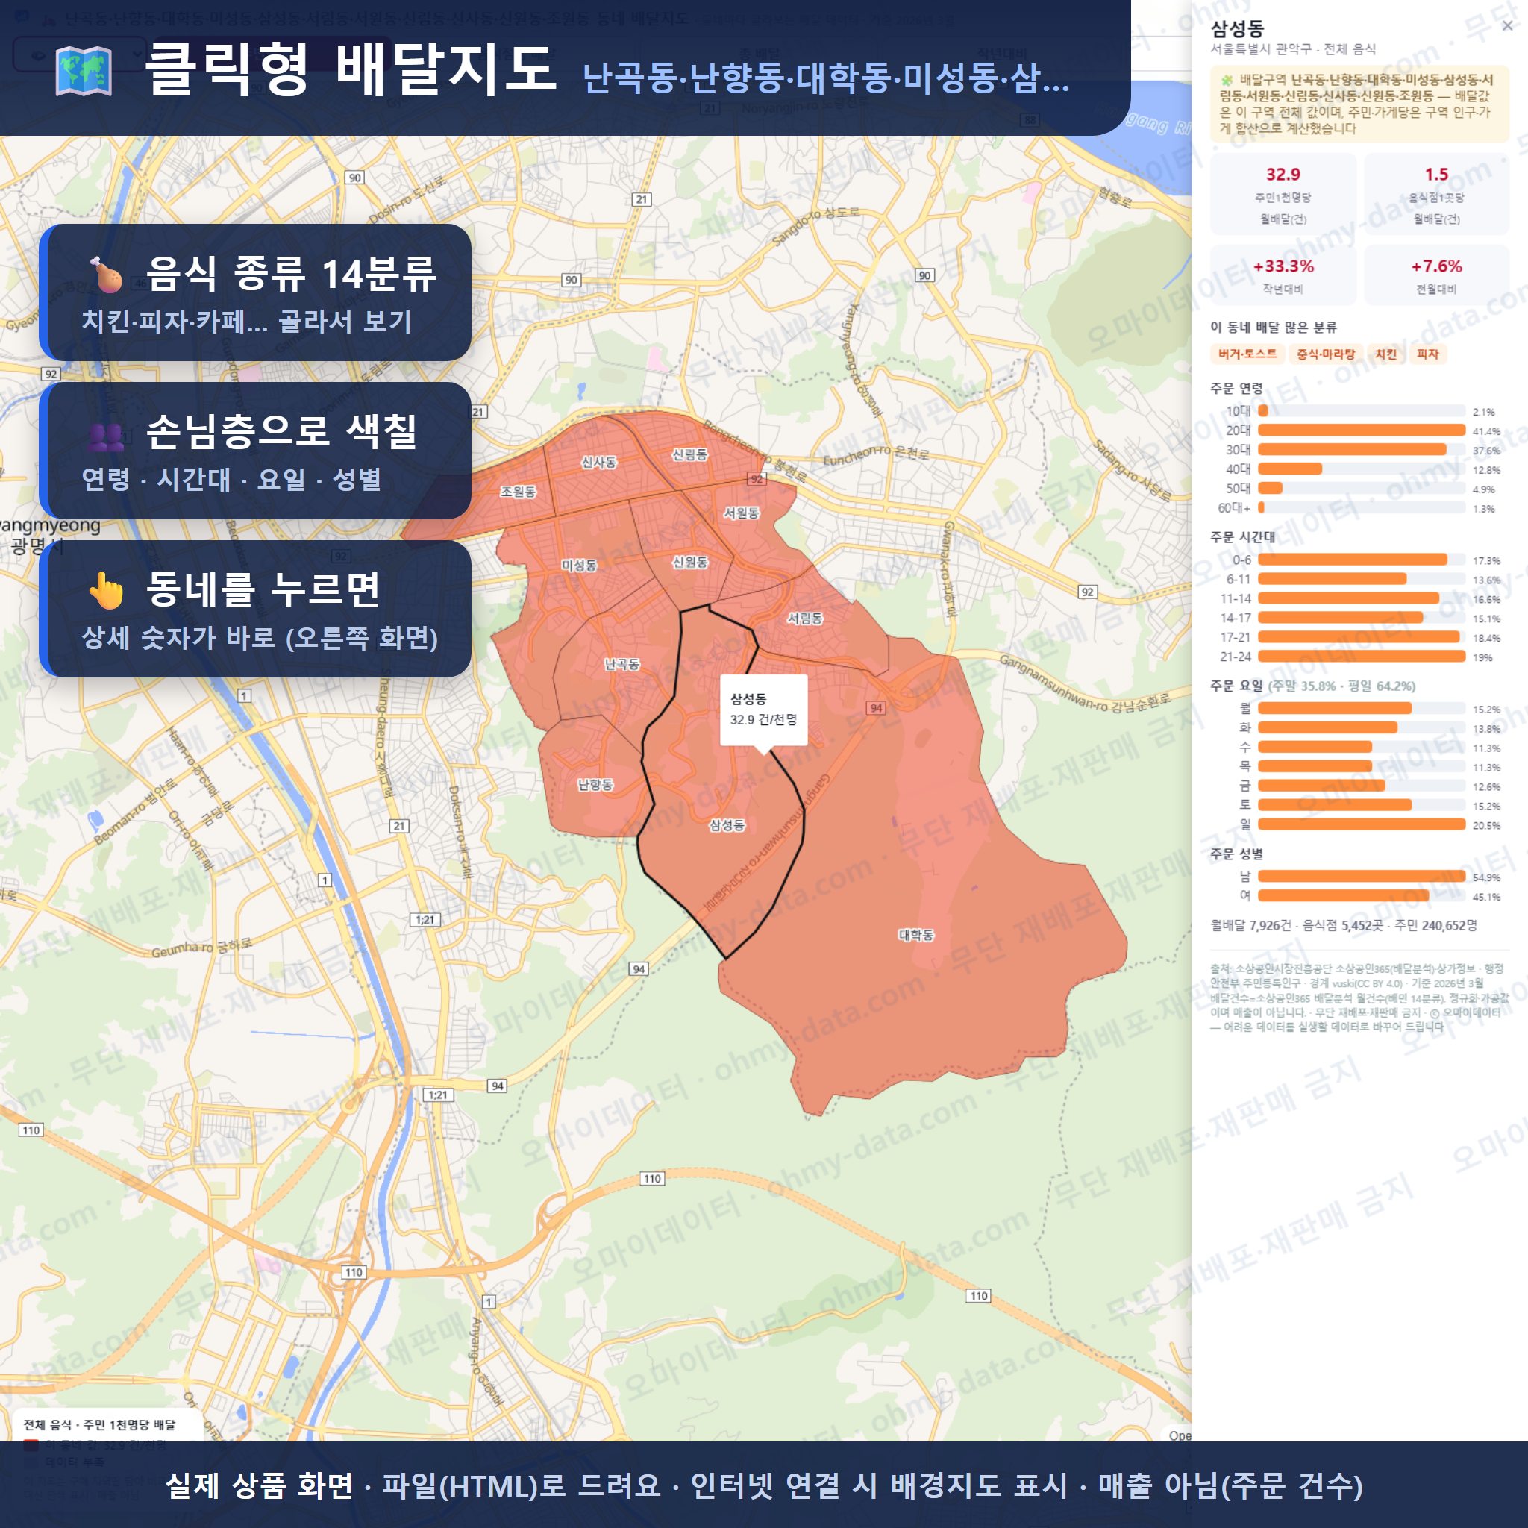1528x1528 pixels.
Task: Select the 치킨 category tag
Action: click(1385, 354)
